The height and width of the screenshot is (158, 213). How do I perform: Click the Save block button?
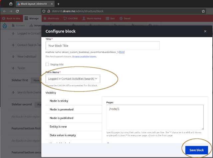click(197, 150)
